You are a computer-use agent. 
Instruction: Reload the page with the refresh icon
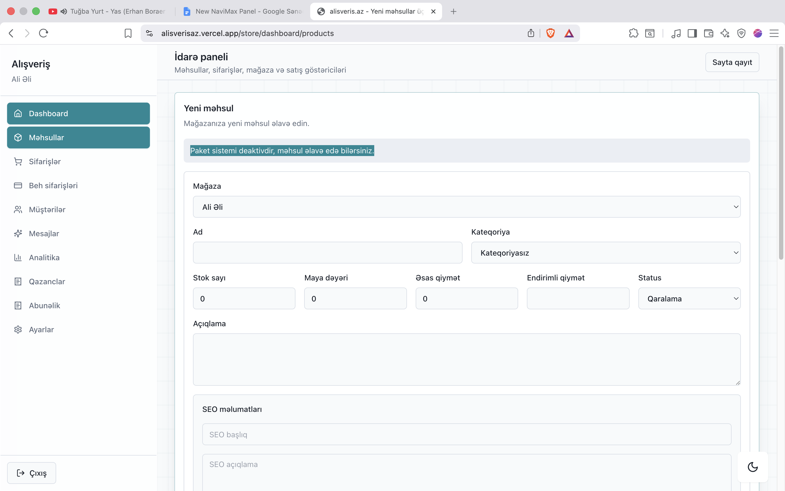tap(43, 33)
